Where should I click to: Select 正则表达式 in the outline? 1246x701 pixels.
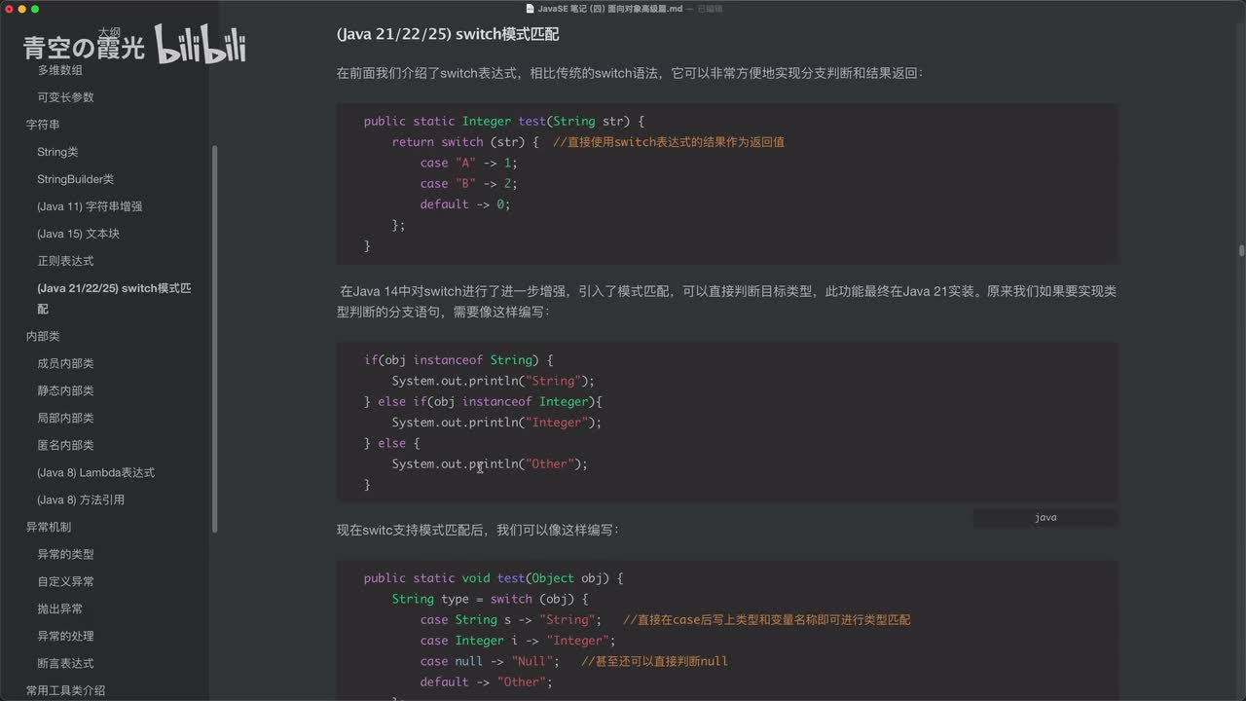65,261
